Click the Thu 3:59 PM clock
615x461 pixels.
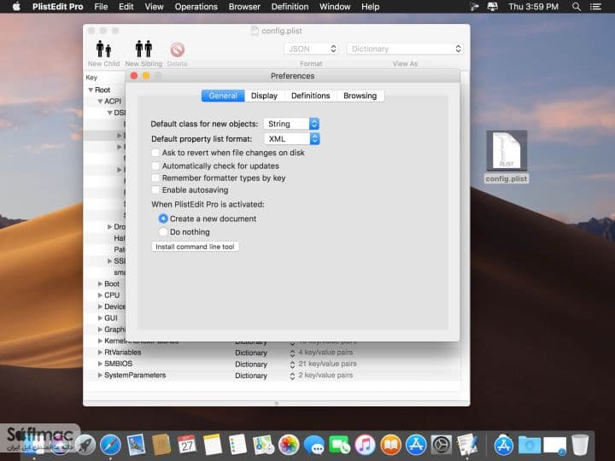[533, 7]
